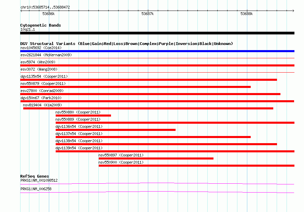304x212 pixels.
Task: Click dgv1139n54 (Cooper2011) label
Action: (79, 148)
